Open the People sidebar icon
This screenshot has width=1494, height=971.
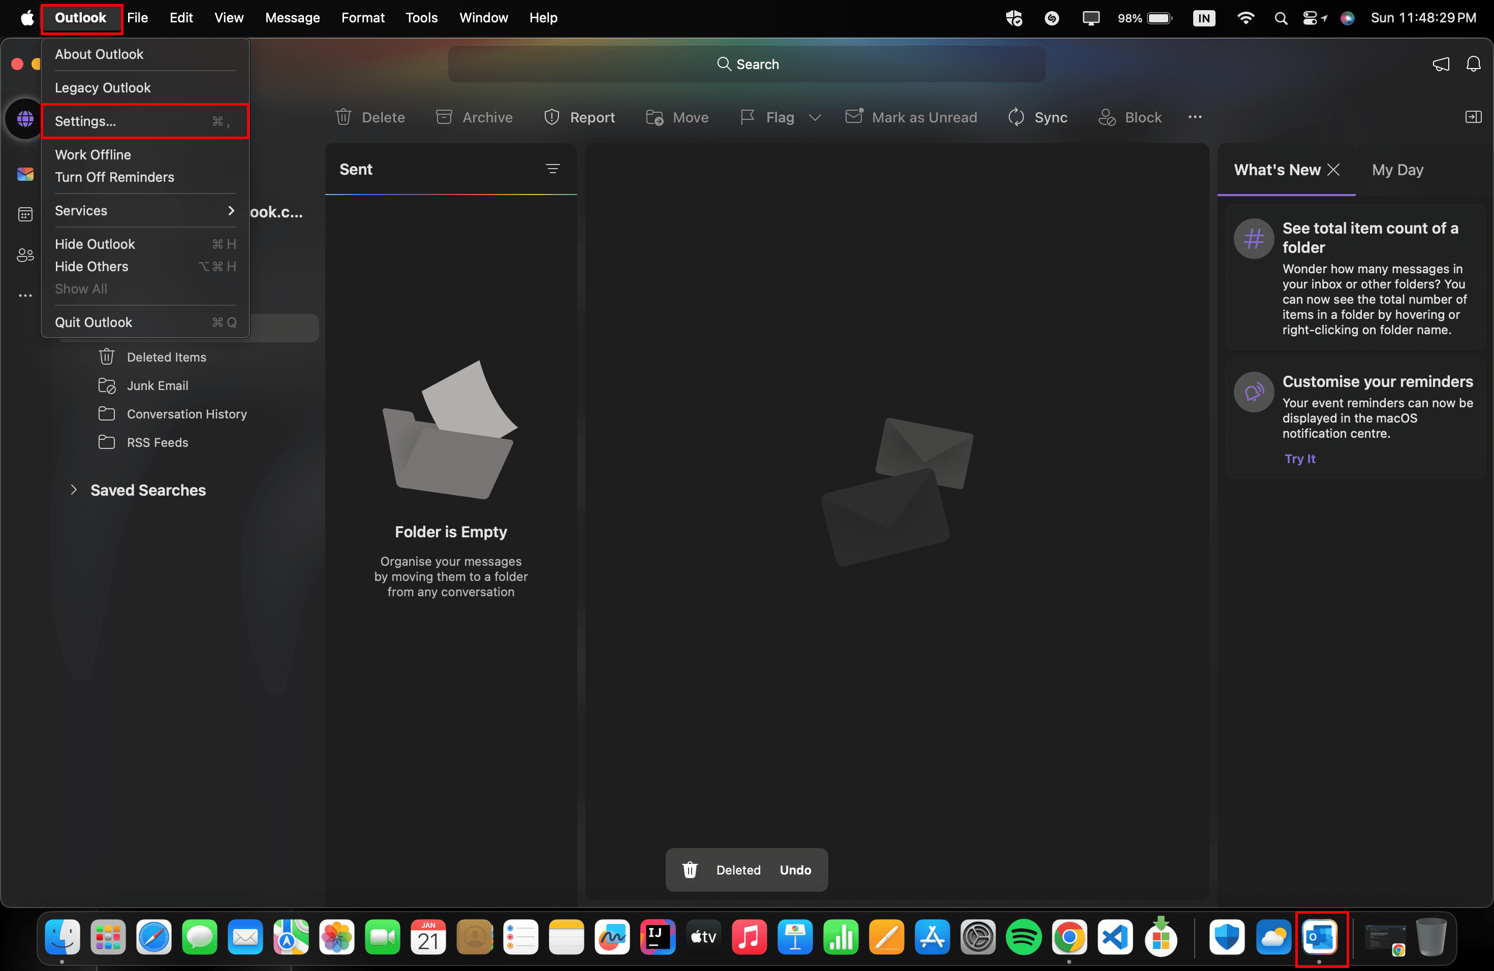(x=25, y=255)
